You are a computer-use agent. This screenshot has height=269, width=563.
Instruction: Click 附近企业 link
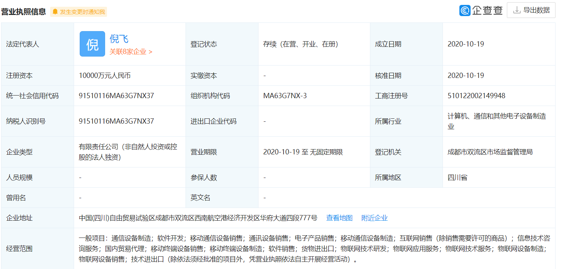point(374,218)
